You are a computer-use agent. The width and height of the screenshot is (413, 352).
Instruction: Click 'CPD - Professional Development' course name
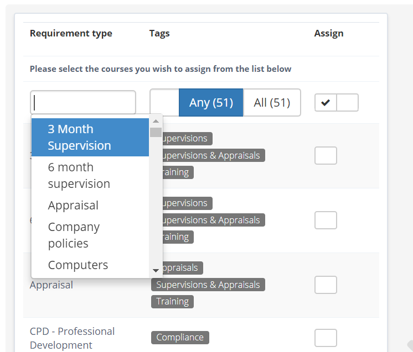72,338
